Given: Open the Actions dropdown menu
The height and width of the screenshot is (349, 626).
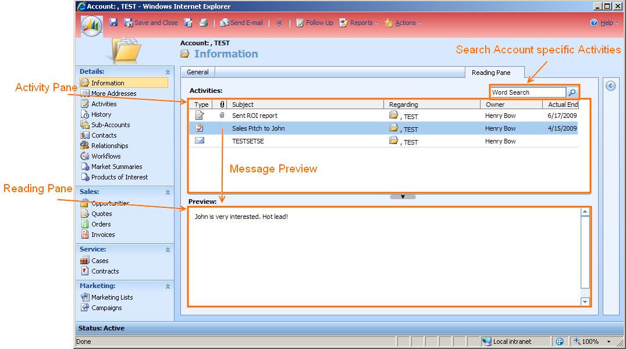Looking at the screenshot, I should tap(403, 23).
